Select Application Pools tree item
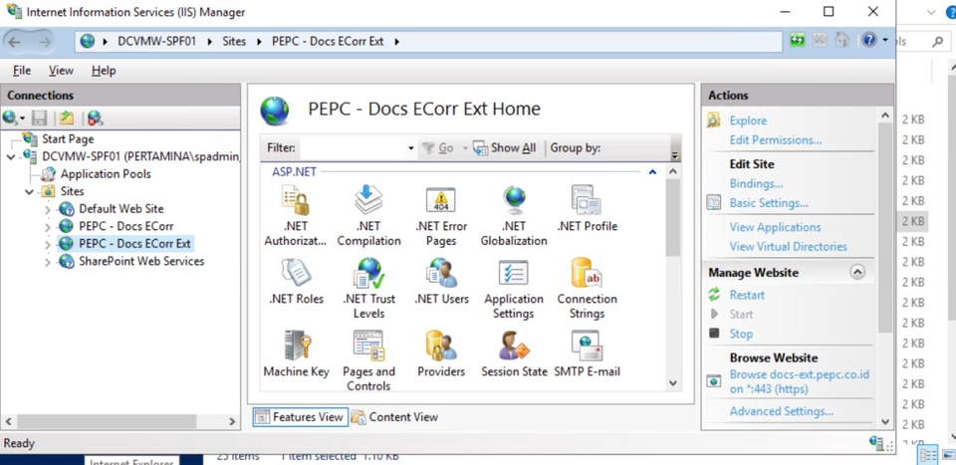Image resolution: width=956 pixels, height=465 pixels. coord(106,174)
